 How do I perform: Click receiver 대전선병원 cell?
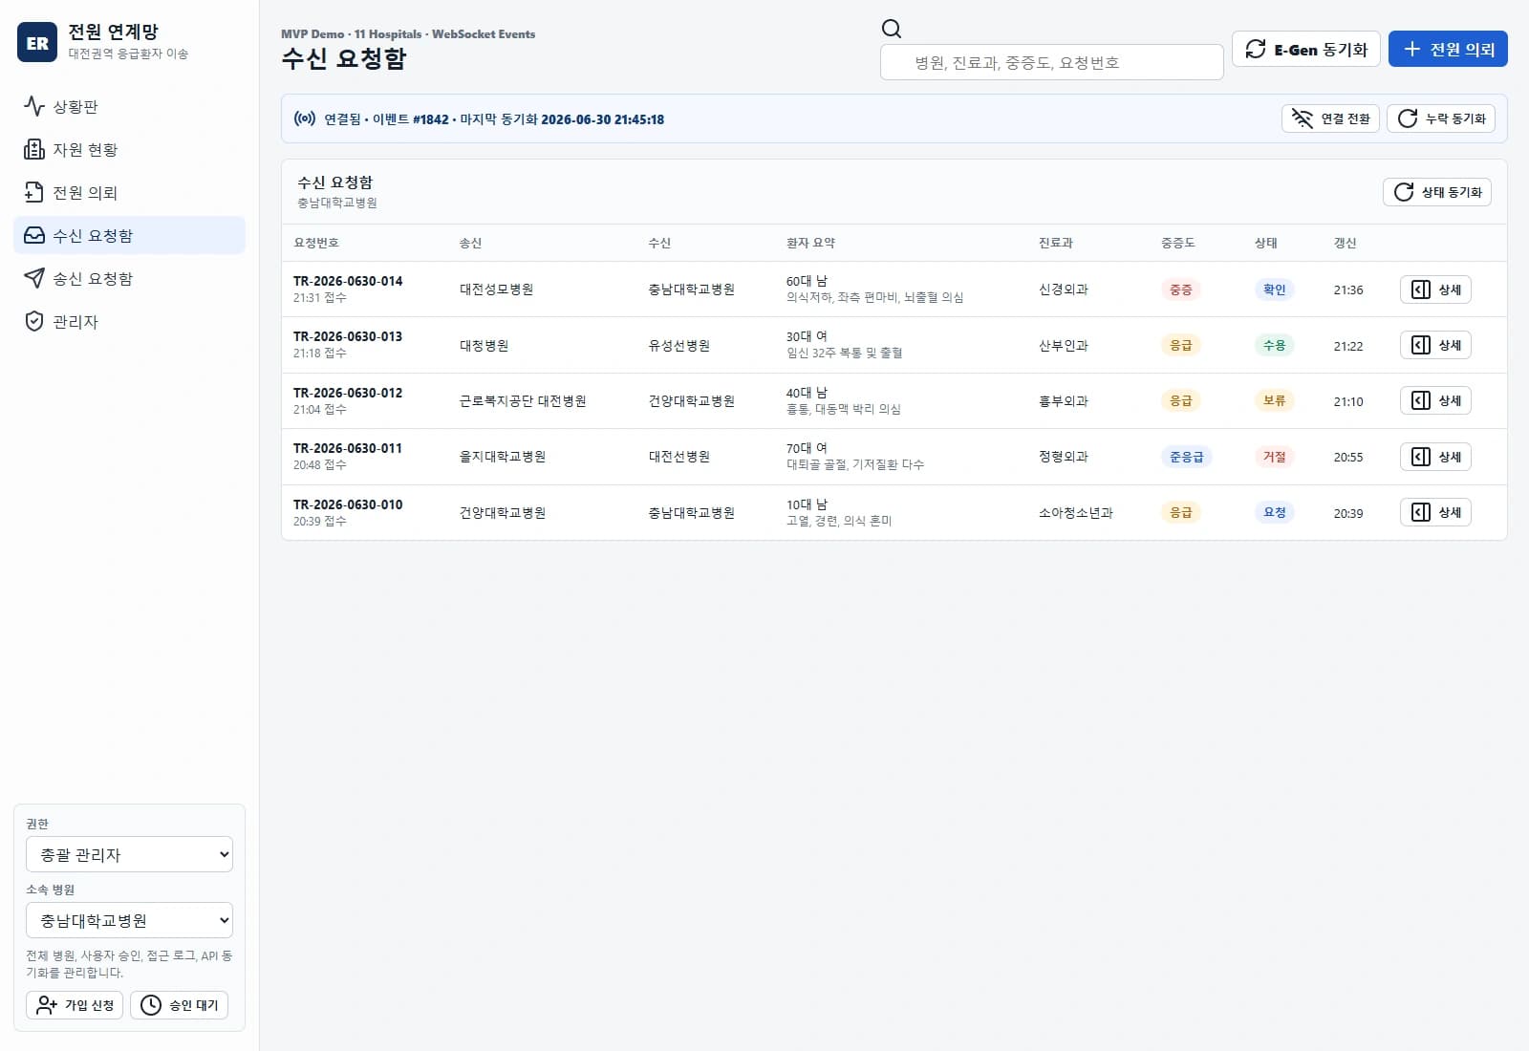pos(679,457)
